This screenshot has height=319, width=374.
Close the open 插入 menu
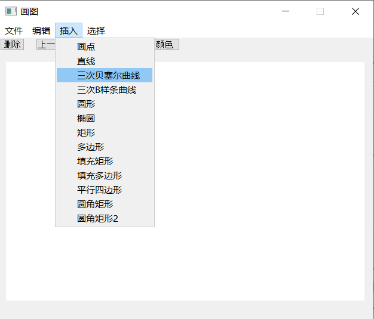point(69,31)
